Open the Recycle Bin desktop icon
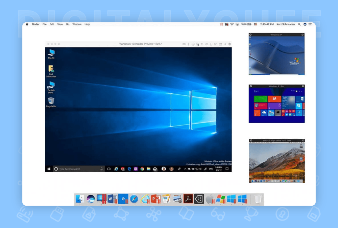Image resolution: width=338 pixels, height=228 pixels. 51,102
